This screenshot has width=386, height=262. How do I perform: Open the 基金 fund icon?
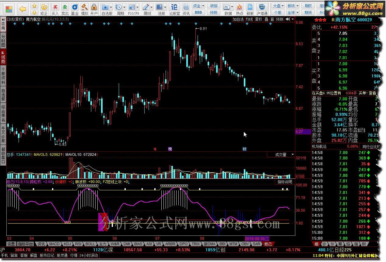point(75,9)
